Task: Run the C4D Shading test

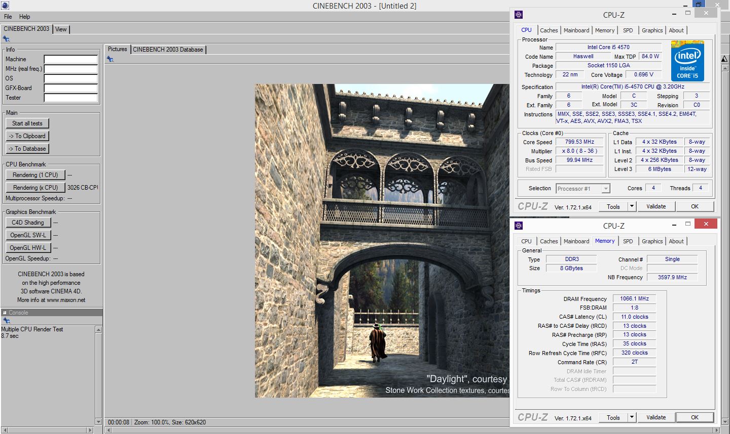Action: pyautogui.click(x=28, y=223)
